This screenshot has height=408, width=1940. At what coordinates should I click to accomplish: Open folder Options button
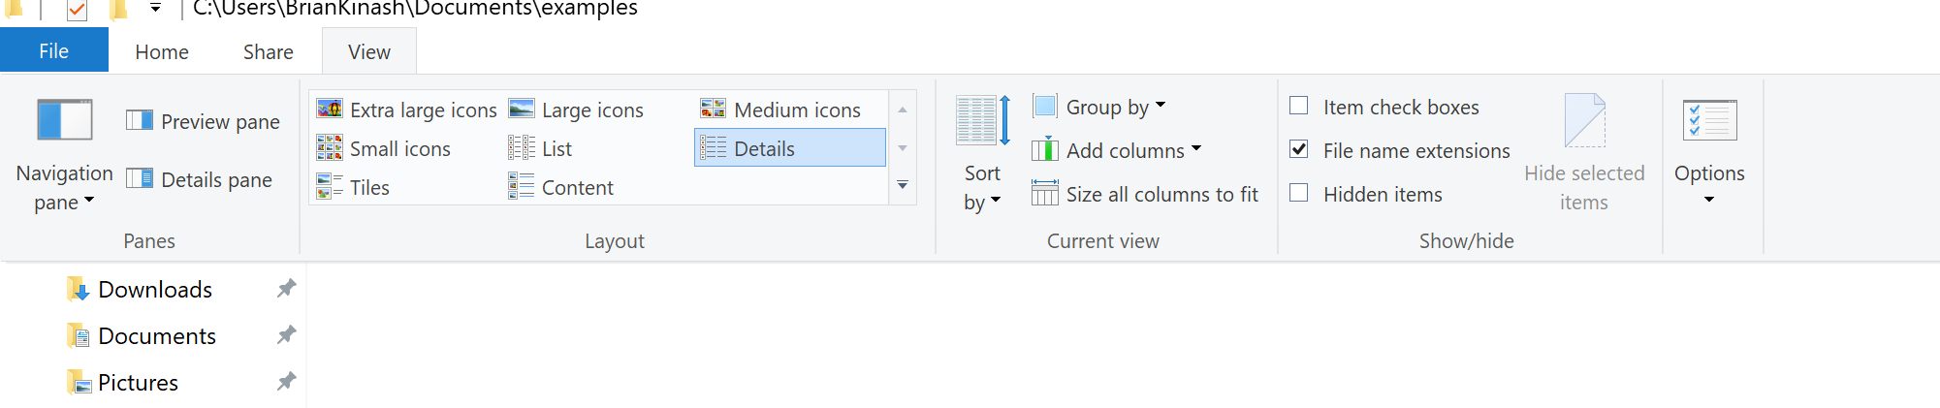pyautogui.click(x=1709, y=152)
